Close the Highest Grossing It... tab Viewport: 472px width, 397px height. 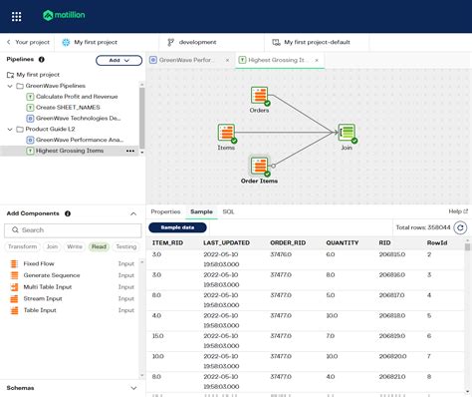317,60
